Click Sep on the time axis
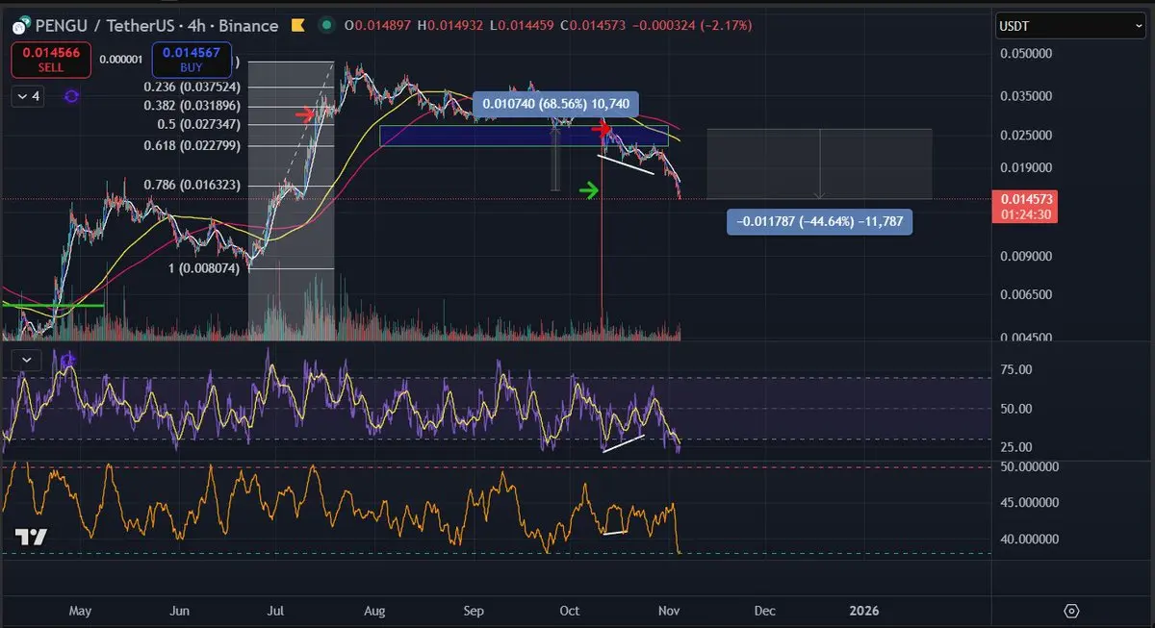The height and width of the screenshot is (628, 1155). [473, 611]
